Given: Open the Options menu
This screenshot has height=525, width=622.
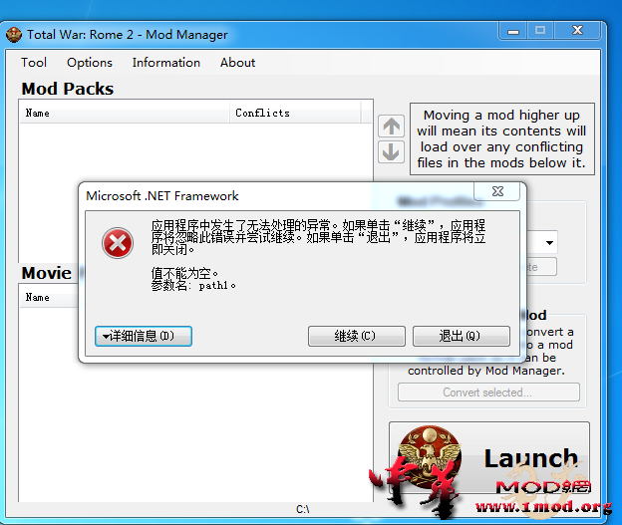Looking at the screenshot, I should pyautogui.click(x=90, y=62).
